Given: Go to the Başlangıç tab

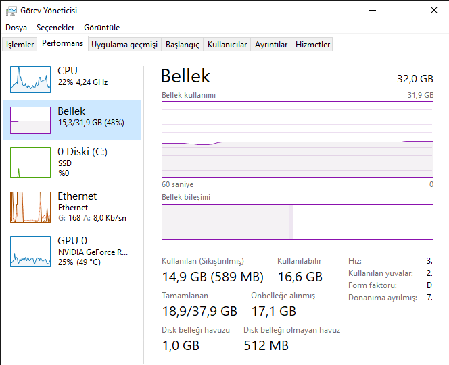Looking at the screenshot, I should click(x=183, y=45).
